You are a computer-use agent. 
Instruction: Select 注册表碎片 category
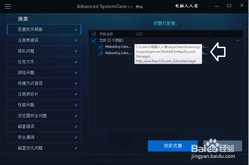pyautogui.click(x=44, y=94)
